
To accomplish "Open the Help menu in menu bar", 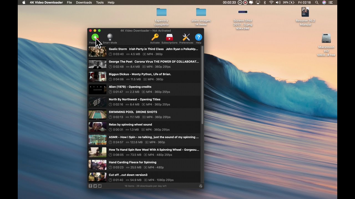I will tap(111, 2).
